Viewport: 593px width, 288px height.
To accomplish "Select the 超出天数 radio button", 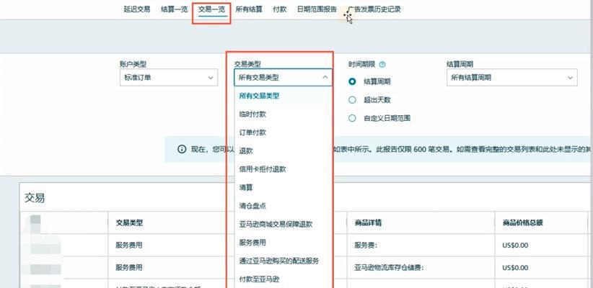I will [x=352, y=100].
